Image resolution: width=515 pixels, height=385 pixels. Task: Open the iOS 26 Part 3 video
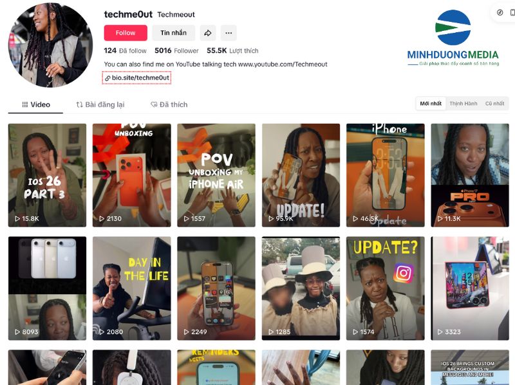coord(47,175)
